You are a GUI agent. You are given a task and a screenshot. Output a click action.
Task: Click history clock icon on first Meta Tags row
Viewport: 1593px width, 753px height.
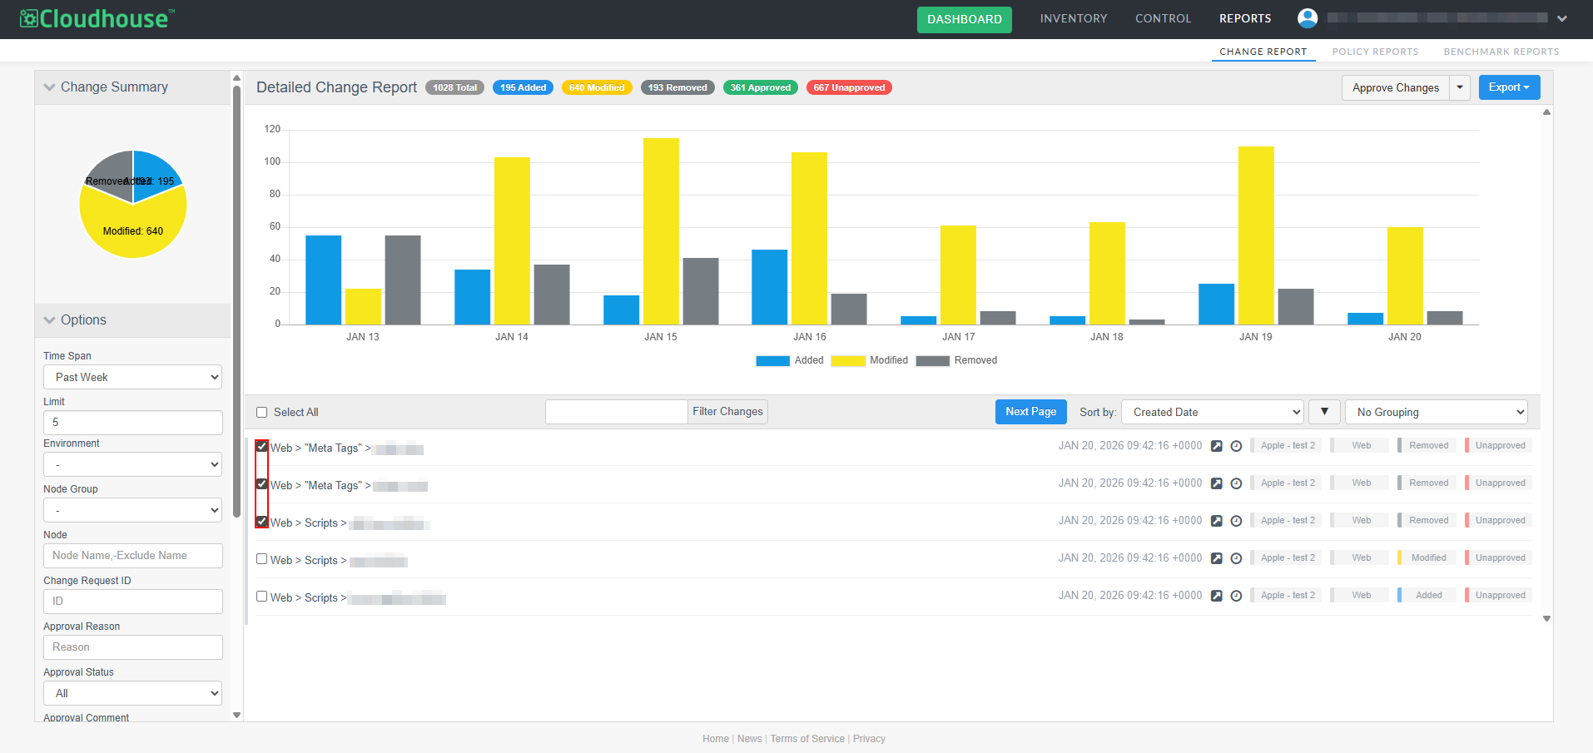pos(1236,446)
